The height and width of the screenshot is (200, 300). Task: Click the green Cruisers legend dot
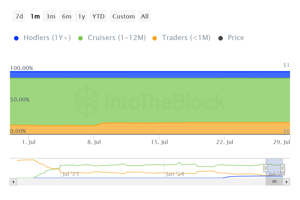coord(80,38)
